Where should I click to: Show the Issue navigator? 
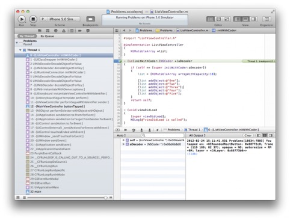pos(64,31)
